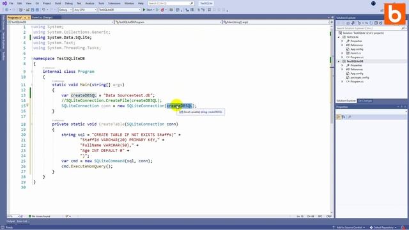The height and width of the screenshot is (230, 409).
Task: Click the Hot Reload flame icon
Action: pyautogui.click(x=162, y=10)
